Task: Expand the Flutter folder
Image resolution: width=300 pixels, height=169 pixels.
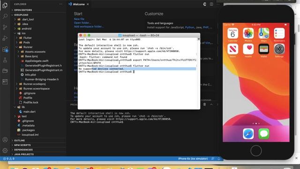Action: point(27,38)
